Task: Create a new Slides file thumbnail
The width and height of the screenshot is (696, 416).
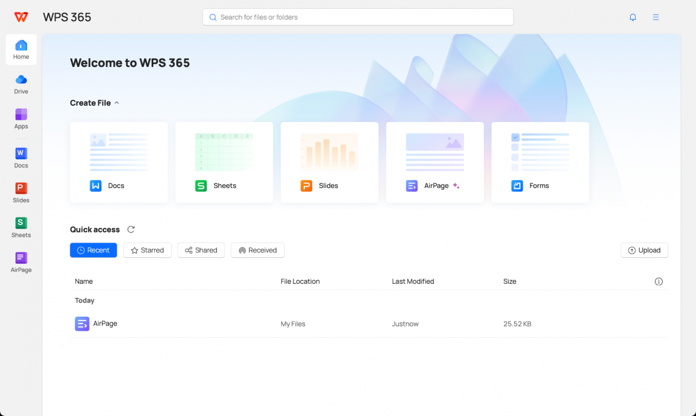Action: [330, 153]
